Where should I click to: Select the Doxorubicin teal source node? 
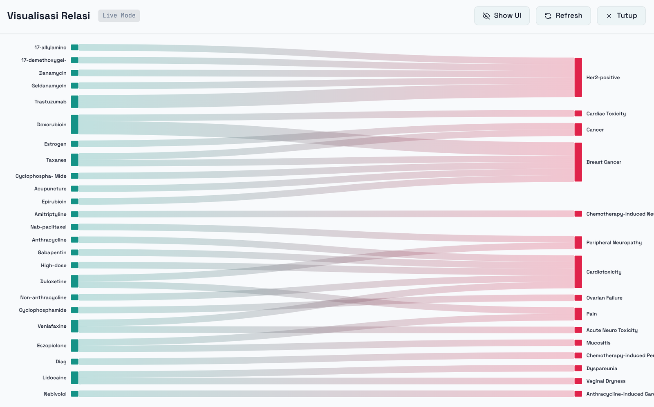74,124
